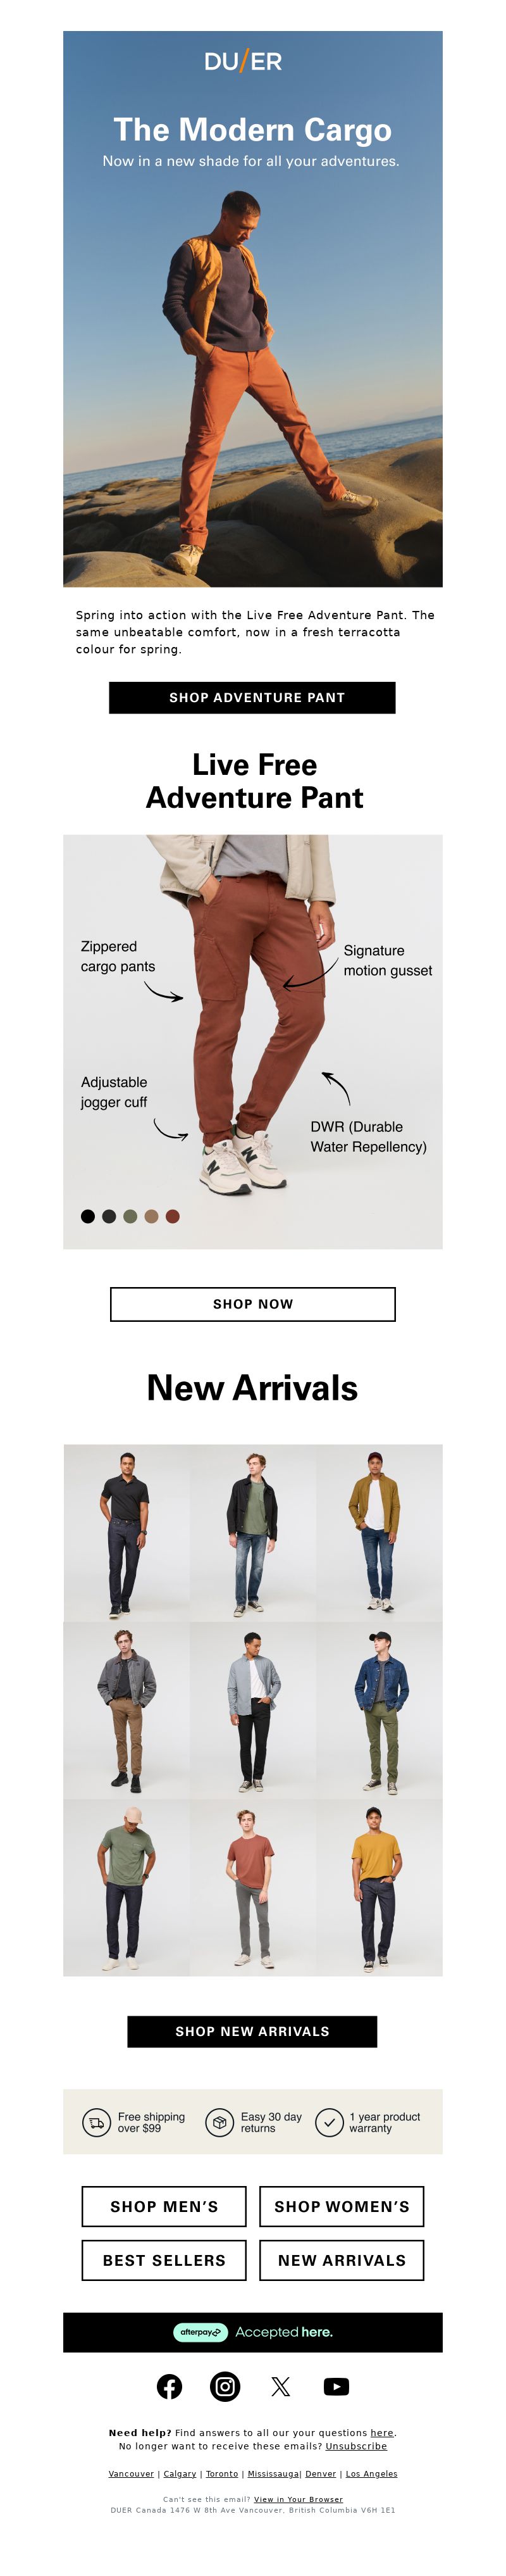
Task: Go to Shop Women's
Action: click(342, 2207)
